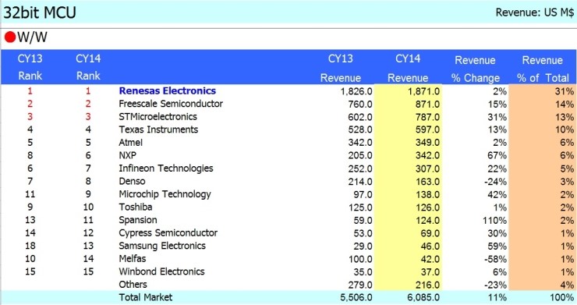
Task: Select the Samsung Electronics row label
Action: pos(162,246)
